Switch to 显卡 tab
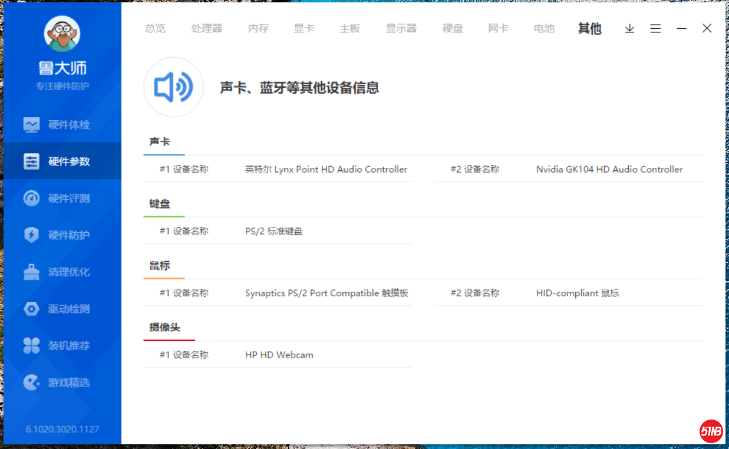The height and width of the screenshot is (449, 729). tap(304, 28)
